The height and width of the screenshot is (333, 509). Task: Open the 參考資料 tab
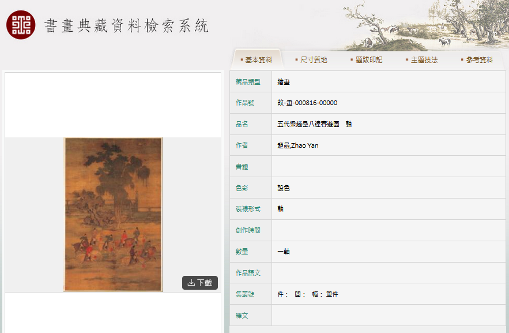[x=477, y=60]
